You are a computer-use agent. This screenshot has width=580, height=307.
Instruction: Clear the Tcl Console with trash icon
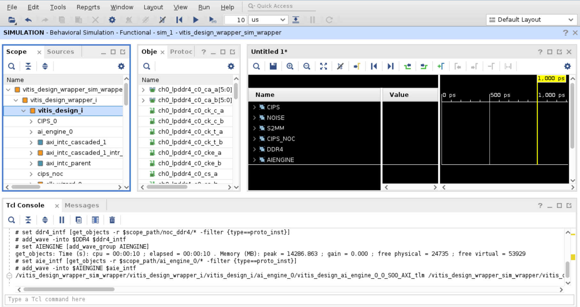[112, 220]
